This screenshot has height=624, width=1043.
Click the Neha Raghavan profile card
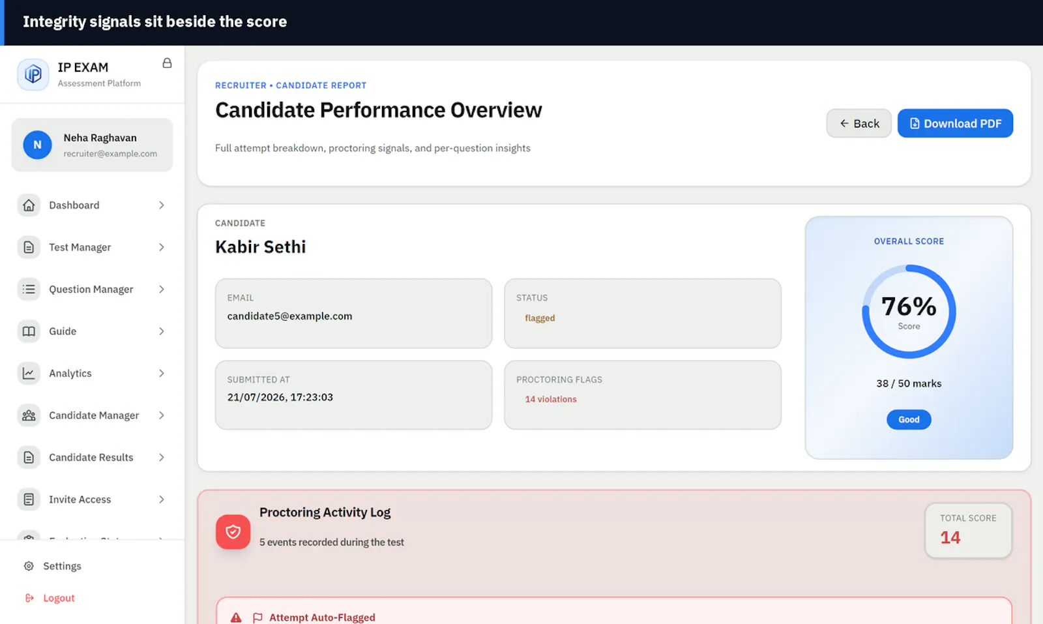pyautogui.click(x=92, y=145)
